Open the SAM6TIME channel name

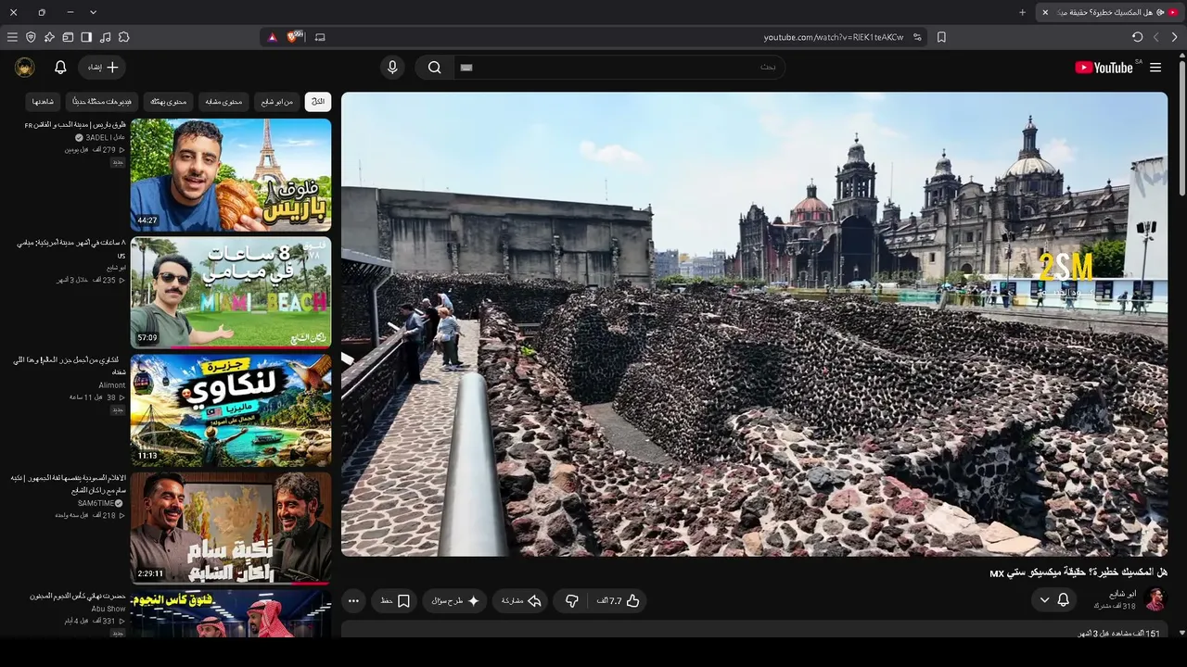click(x=96, y=503)
